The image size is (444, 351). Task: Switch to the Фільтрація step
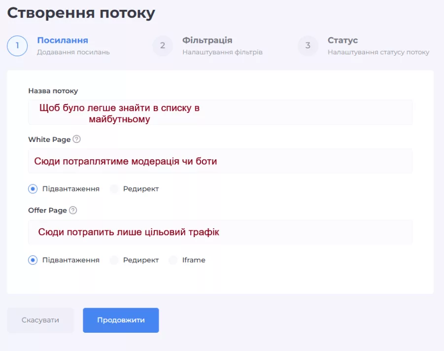[207, 40]
